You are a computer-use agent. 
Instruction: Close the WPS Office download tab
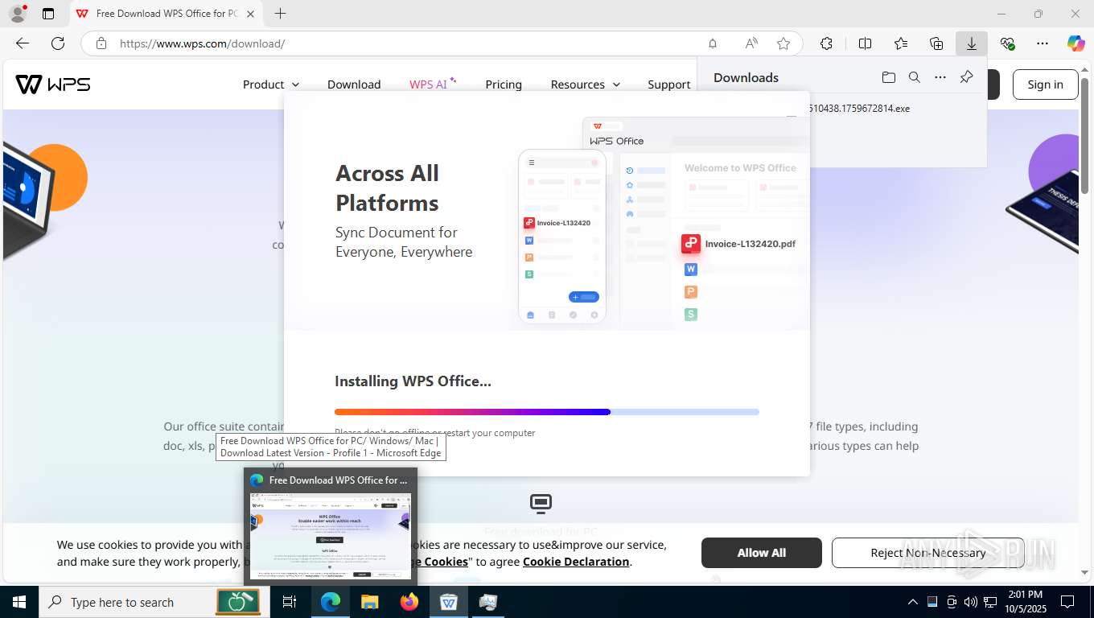coord(250,14)
